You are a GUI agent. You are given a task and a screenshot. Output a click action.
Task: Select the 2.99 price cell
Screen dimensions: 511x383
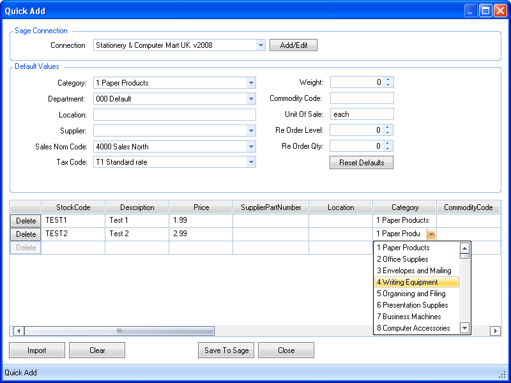click(x=201, y=234)
